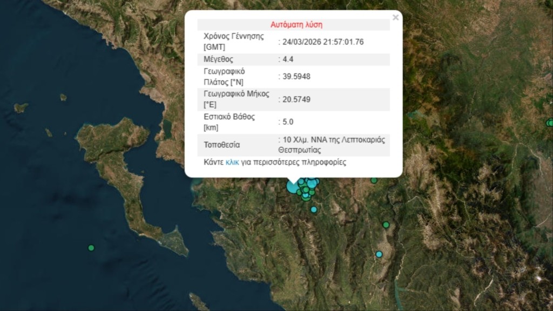Viewport: 553px width, 311px height.
Task: Open the κλικ link for more information
Action: pos(232,162)
